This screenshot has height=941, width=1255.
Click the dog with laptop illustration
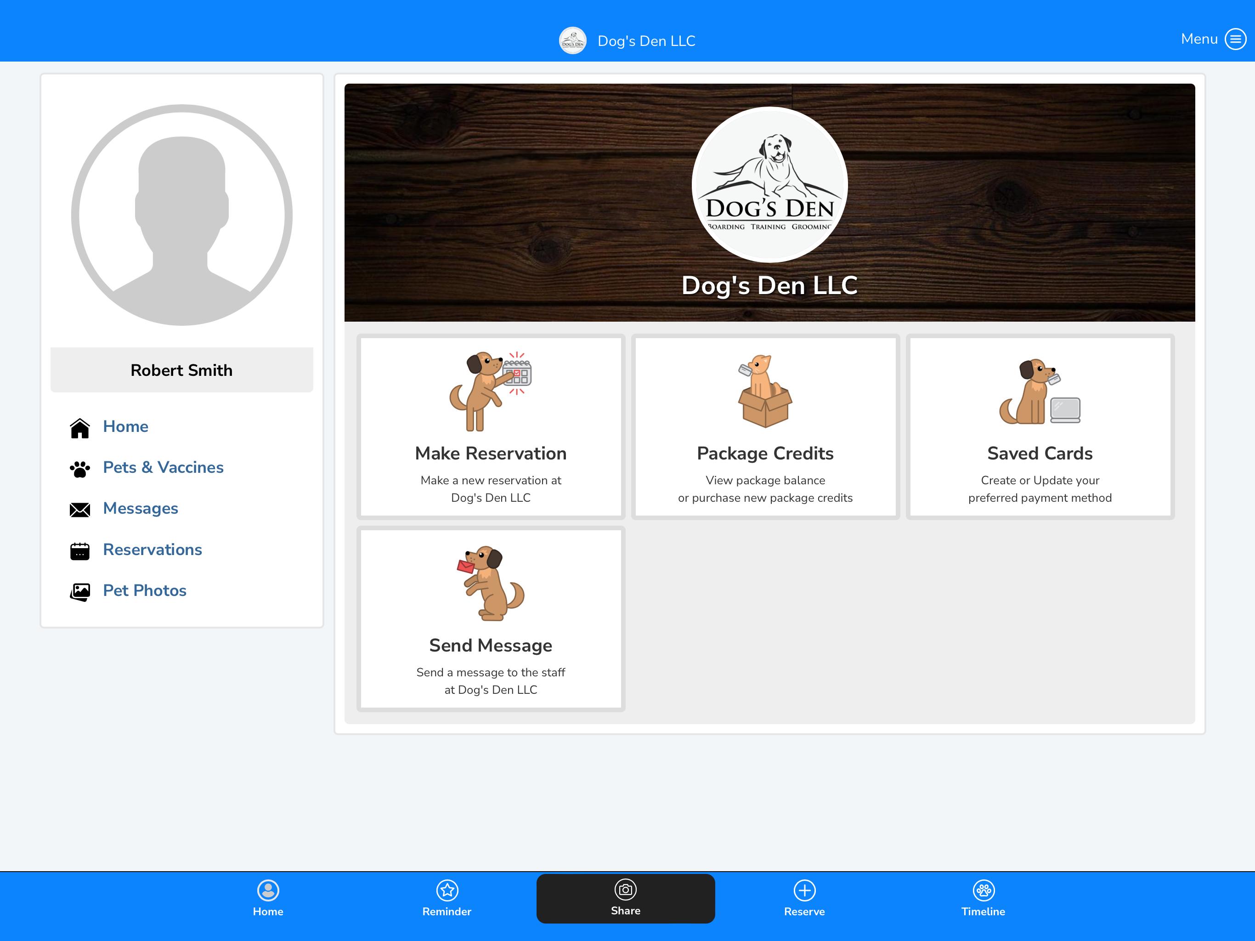coord(1040,391)
